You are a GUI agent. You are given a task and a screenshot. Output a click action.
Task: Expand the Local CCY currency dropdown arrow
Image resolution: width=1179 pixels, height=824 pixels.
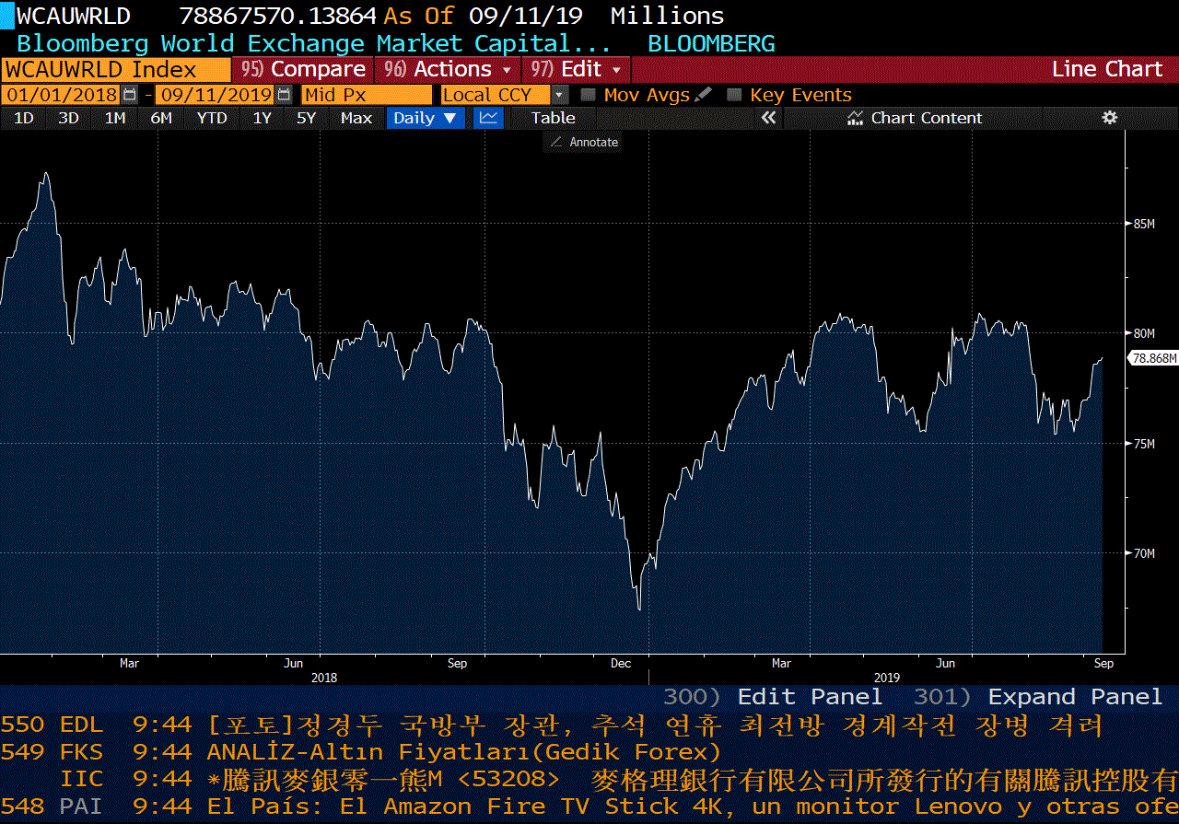click(560, 95)
